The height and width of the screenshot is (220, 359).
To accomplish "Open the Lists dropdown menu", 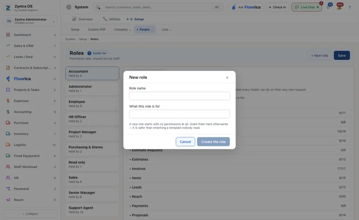I will tap(166, 30).
